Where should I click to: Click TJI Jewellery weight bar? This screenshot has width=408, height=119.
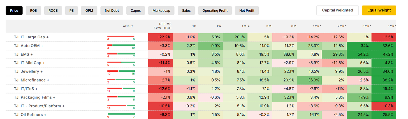(121, 71)
